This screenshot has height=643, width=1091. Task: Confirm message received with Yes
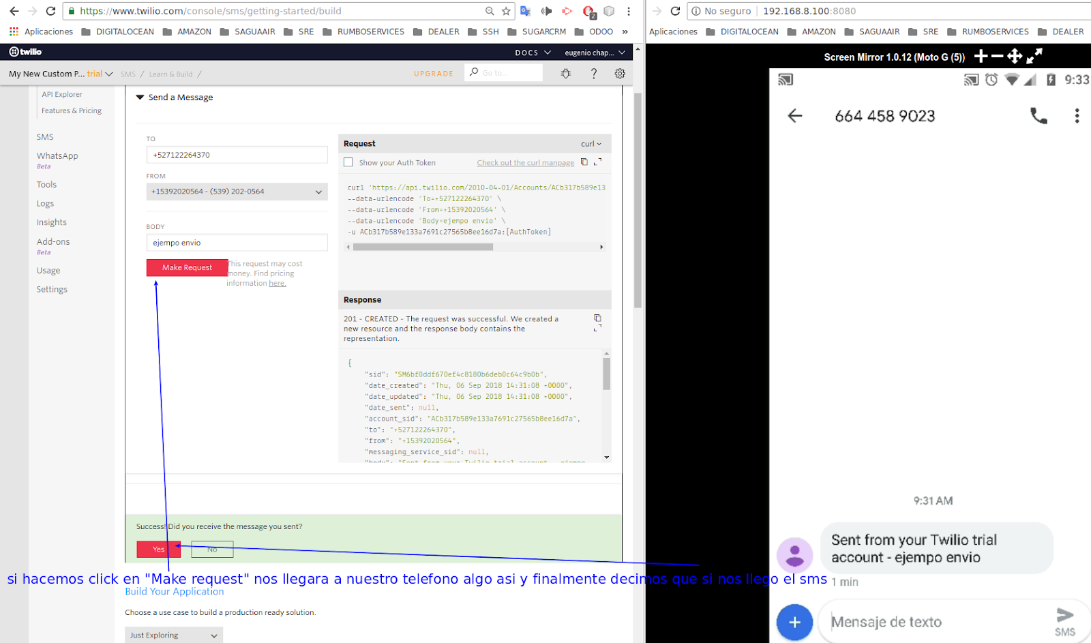158,549
